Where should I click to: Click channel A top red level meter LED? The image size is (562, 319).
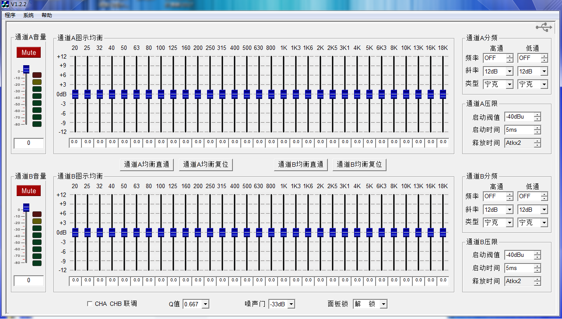point(37,75)
